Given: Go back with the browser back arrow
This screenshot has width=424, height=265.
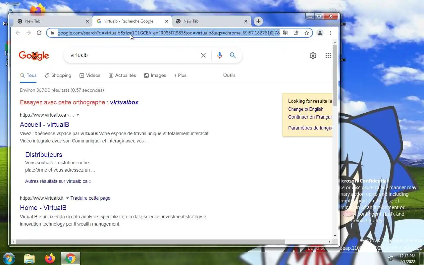Looking at the screenshot, I should coord(18,33).
